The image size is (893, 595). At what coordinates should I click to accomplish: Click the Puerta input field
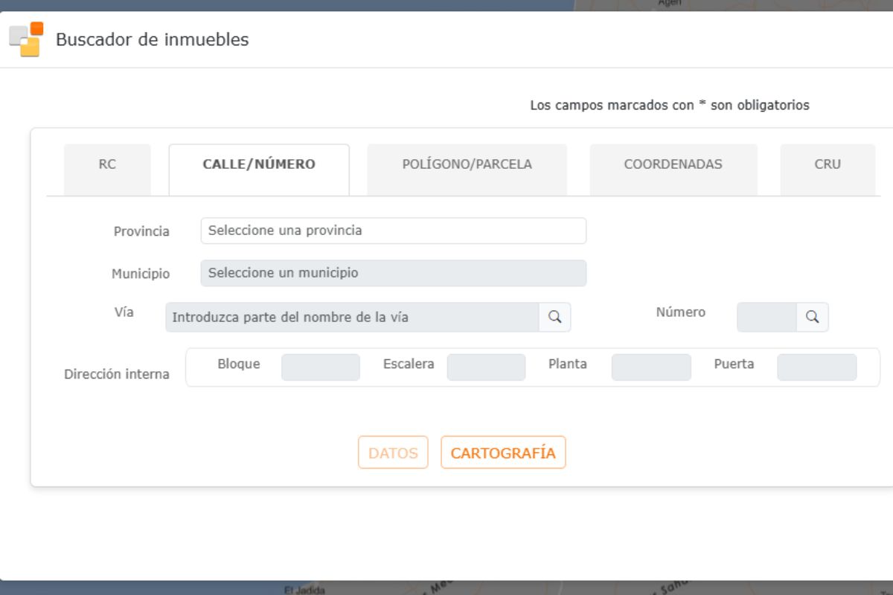817,367
